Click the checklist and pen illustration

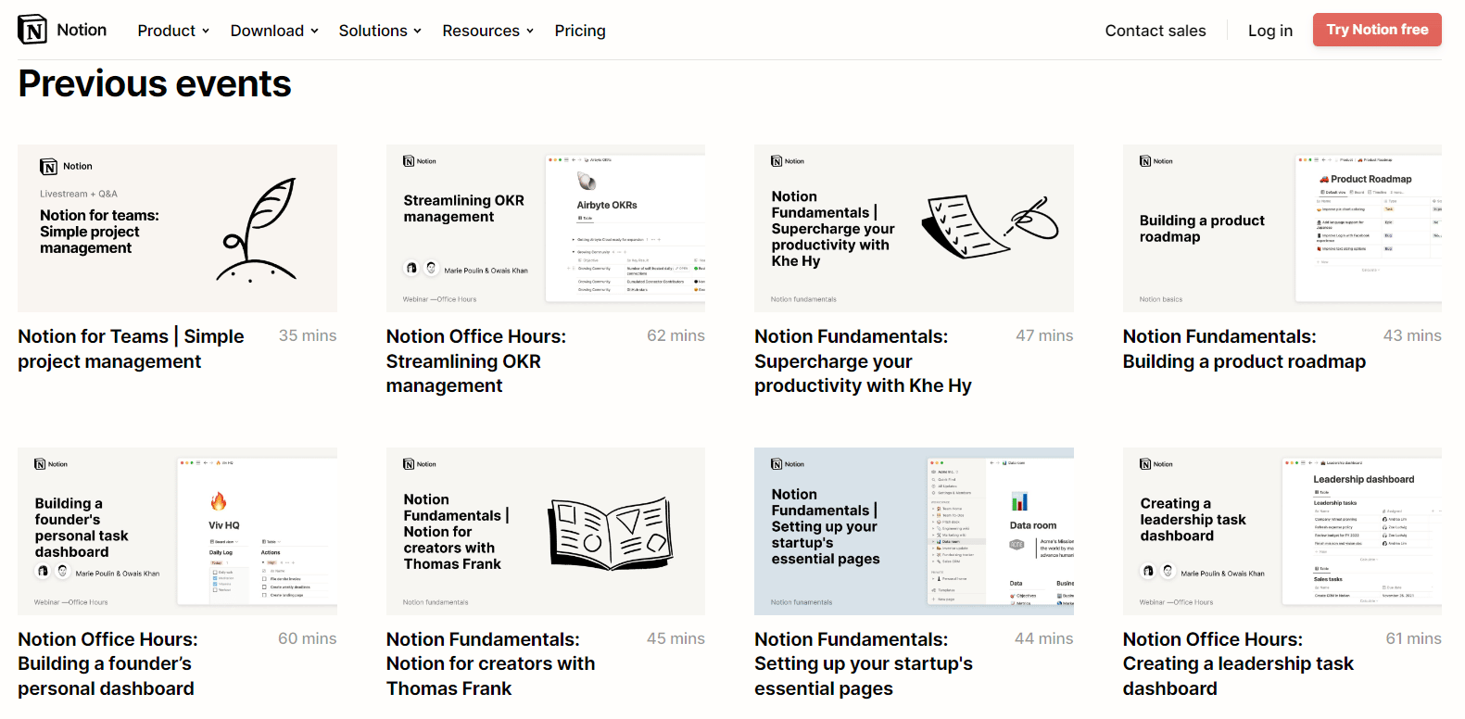(x=990, y=226)
